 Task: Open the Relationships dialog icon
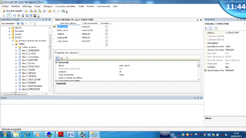[14, 16]
